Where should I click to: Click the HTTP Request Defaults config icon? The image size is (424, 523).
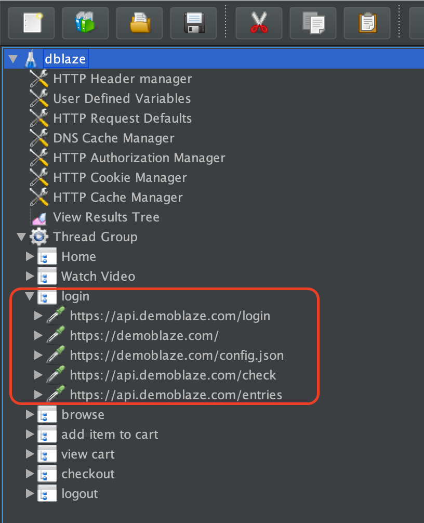pyautogui.click(x=39, y=118)
